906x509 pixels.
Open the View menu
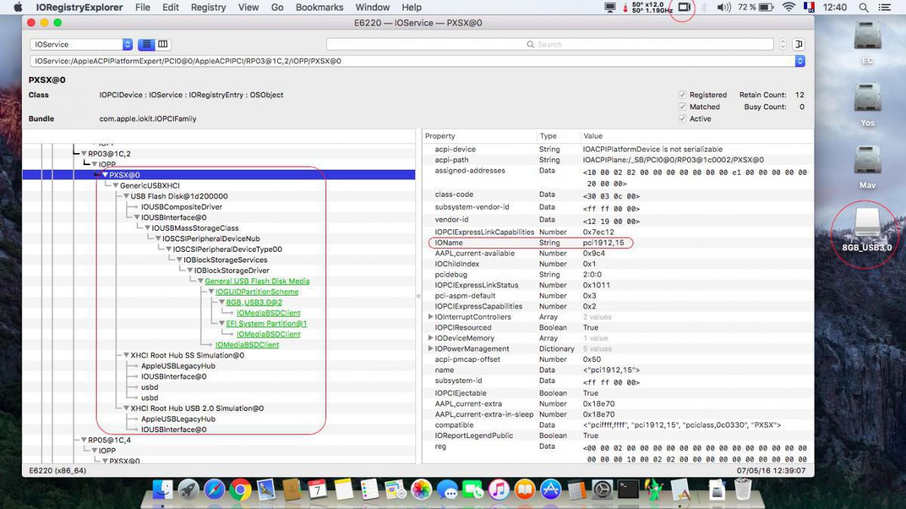click(x=248, y=8)
